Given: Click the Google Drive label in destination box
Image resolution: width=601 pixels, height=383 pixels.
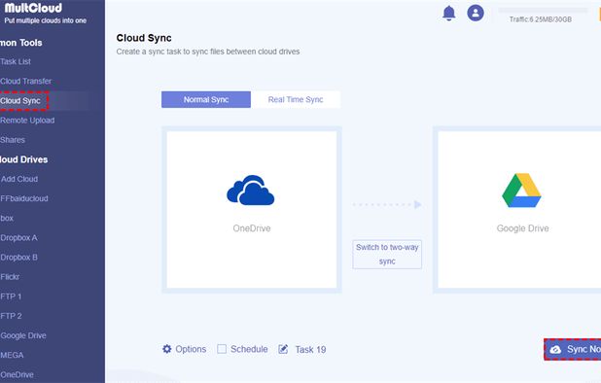Looking at the screenshot, I should point(523,228).
